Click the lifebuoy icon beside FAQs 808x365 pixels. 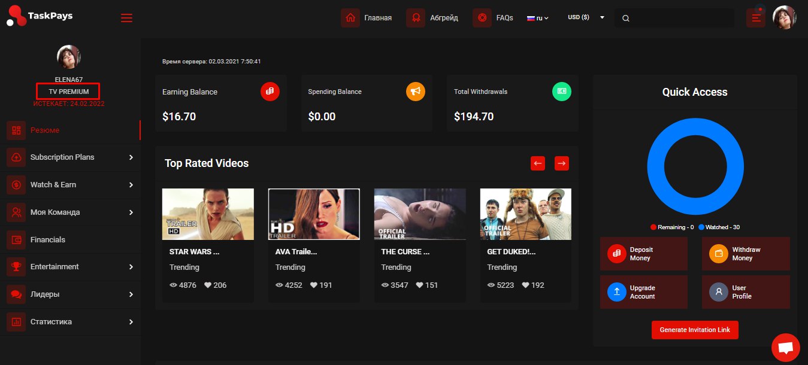(482, 18)
